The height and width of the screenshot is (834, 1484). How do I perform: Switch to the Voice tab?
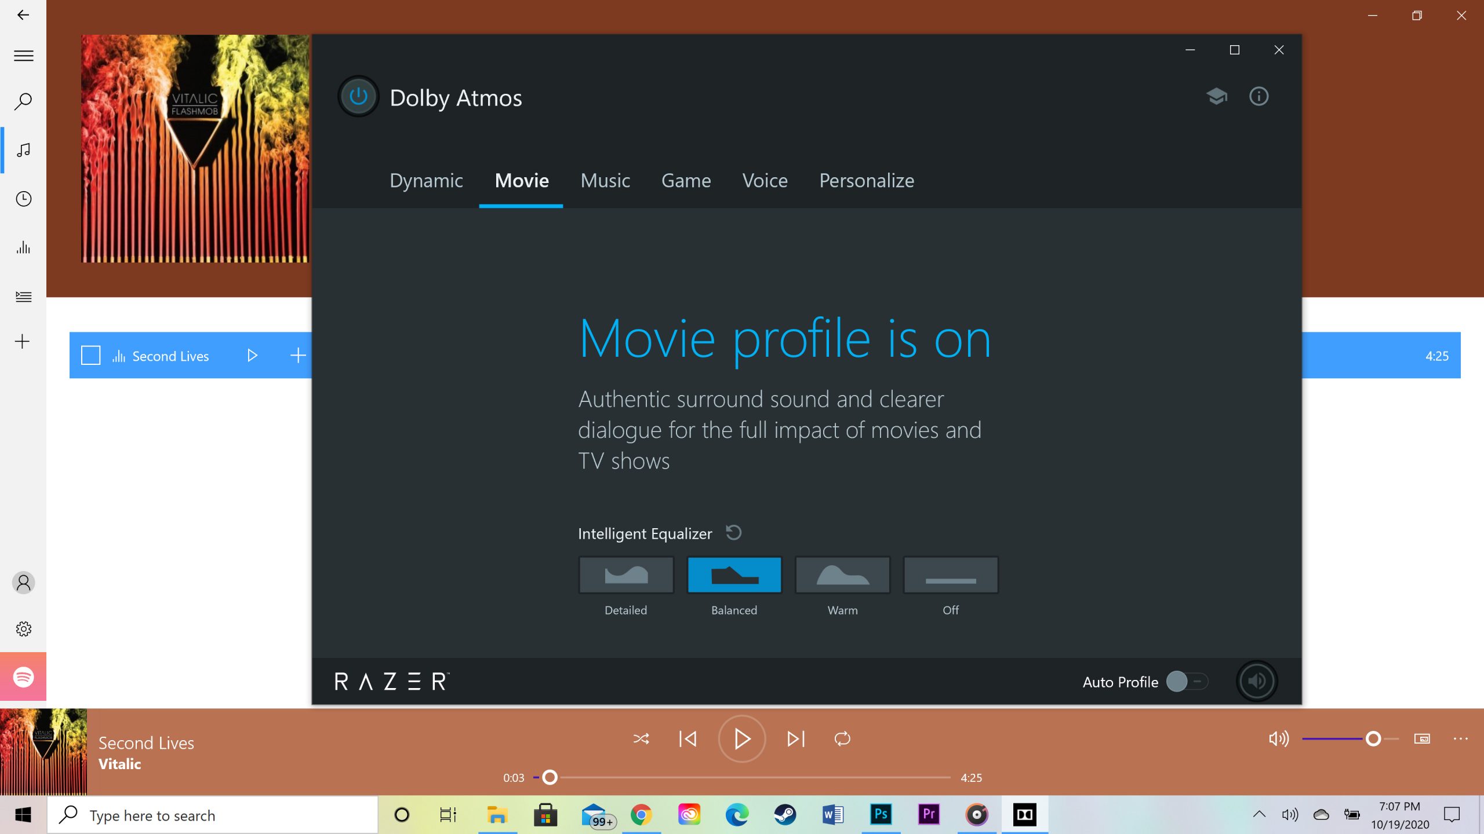[765, 181]
